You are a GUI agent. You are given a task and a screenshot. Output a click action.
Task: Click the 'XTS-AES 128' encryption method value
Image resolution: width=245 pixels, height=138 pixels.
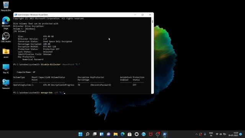coord(49,47)
